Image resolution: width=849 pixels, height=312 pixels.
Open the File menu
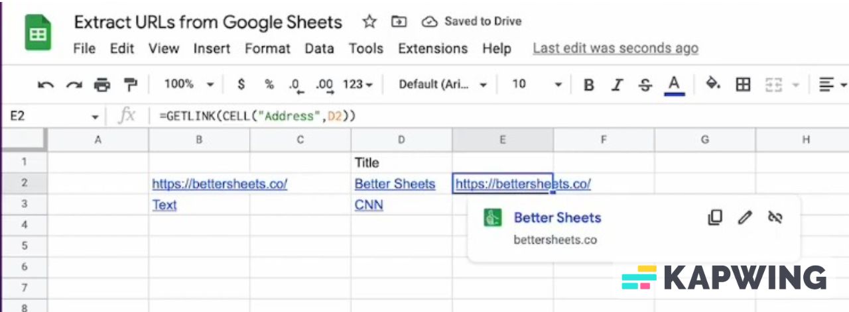tap(84, 48)
